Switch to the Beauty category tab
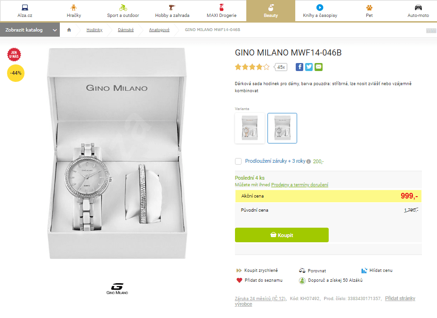 tap(271, 11)
